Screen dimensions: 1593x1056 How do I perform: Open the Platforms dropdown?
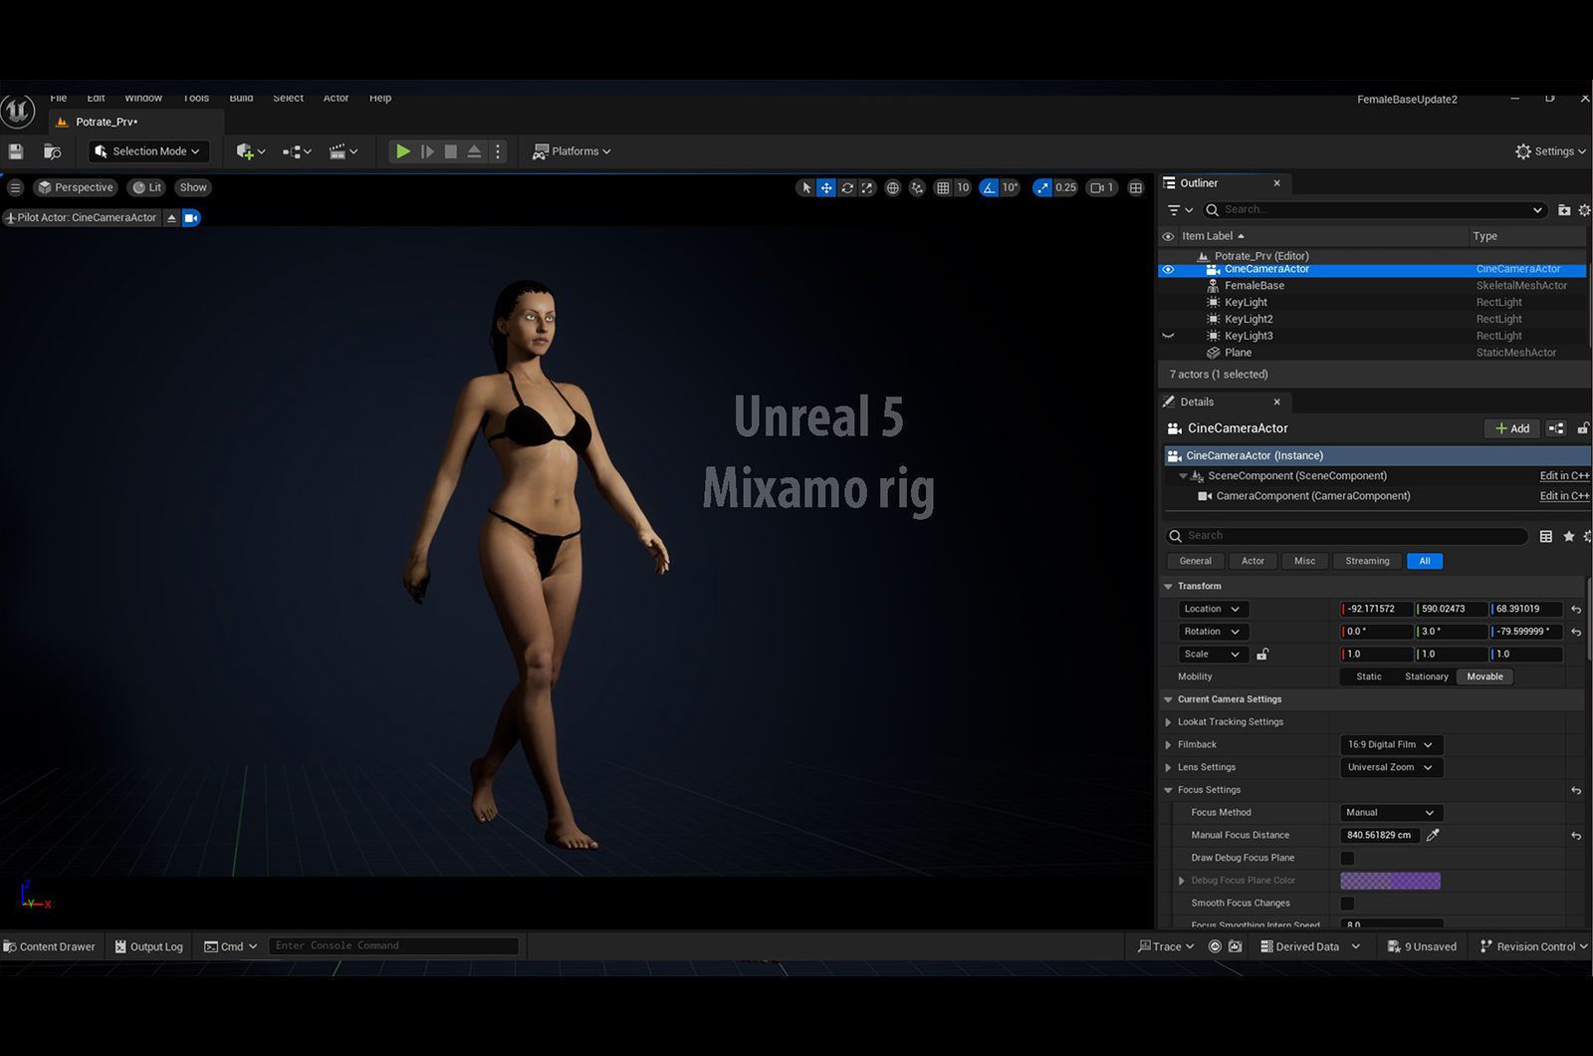pyautogui.click(x=572, y=151)
